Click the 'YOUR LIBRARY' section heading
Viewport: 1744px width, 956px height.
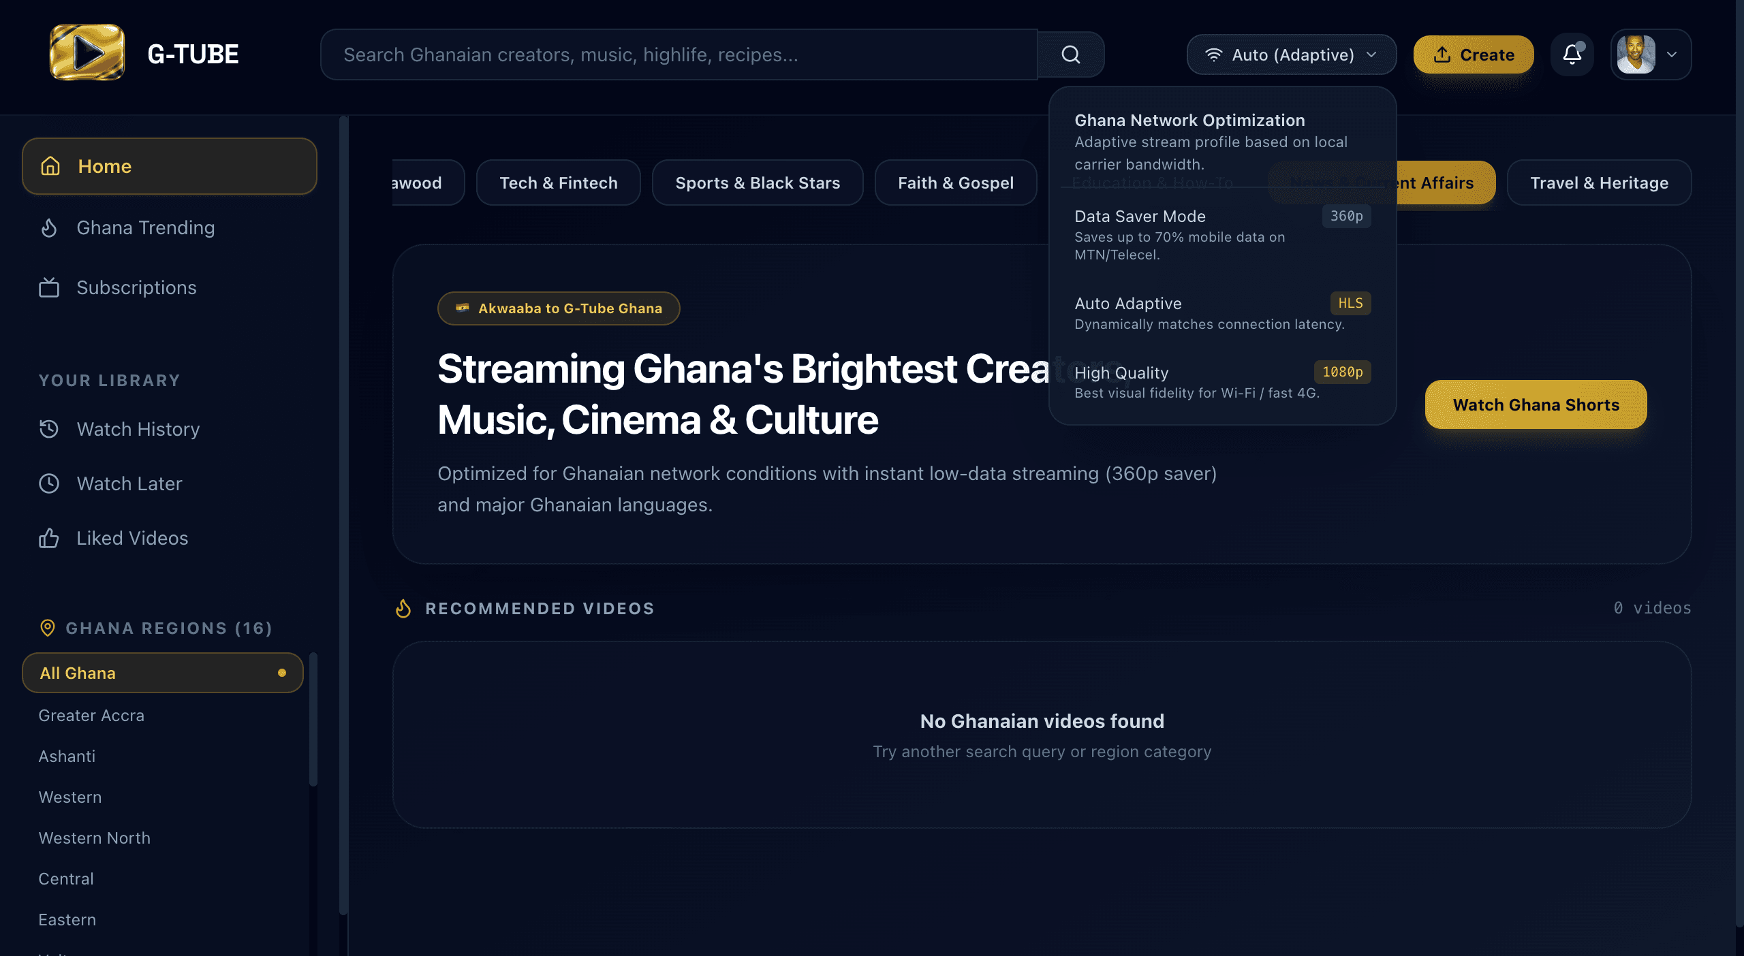point(110,381)
